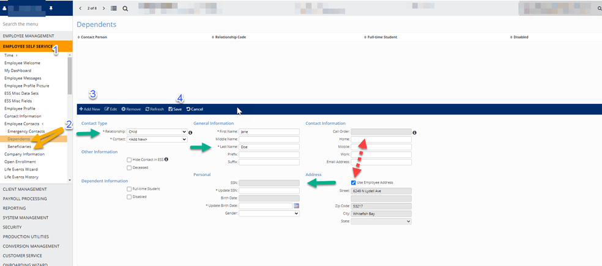Sort by Contact Person column
The height and width of the screenshot is (266, 602).
coord(92,37)
